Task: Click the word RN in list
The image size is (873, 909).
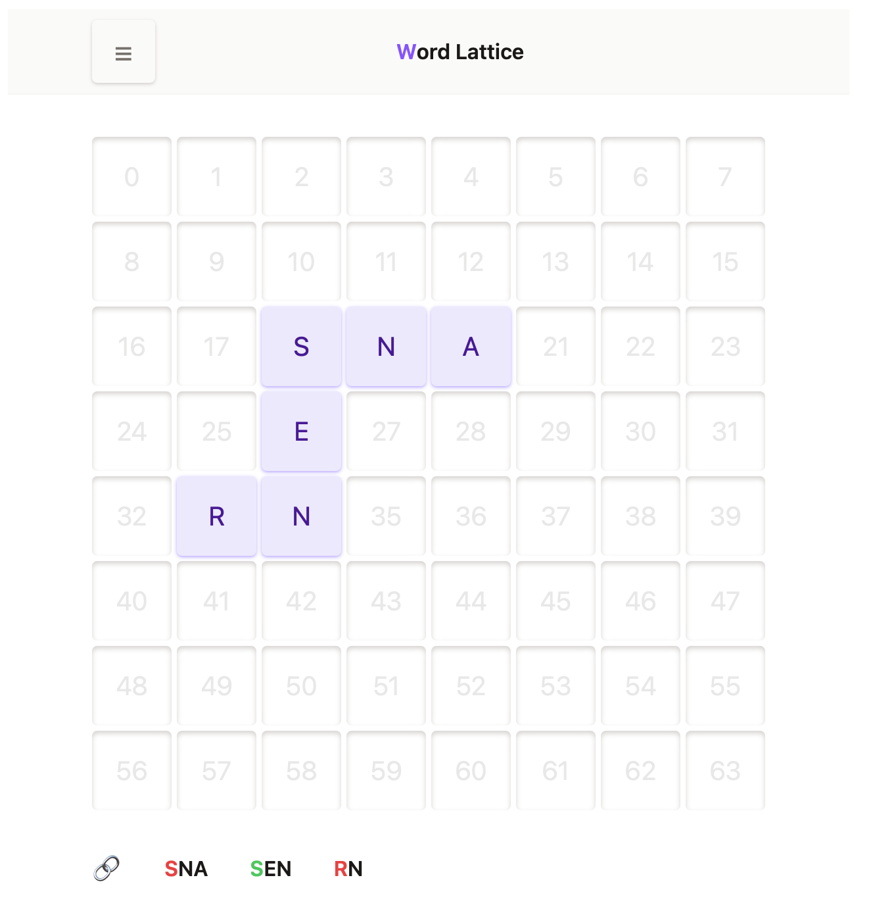Action: [348, 869]
